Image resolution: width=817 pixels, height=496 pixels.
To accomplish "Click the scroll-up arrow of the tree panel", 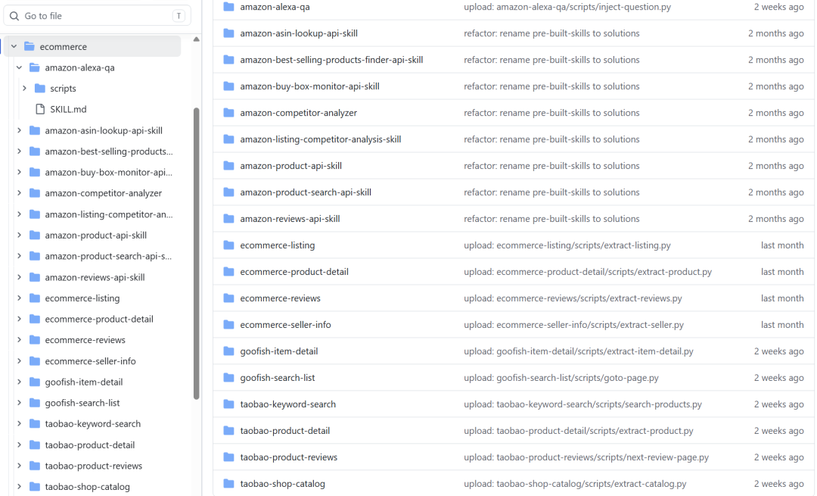I will click(197, 39).
